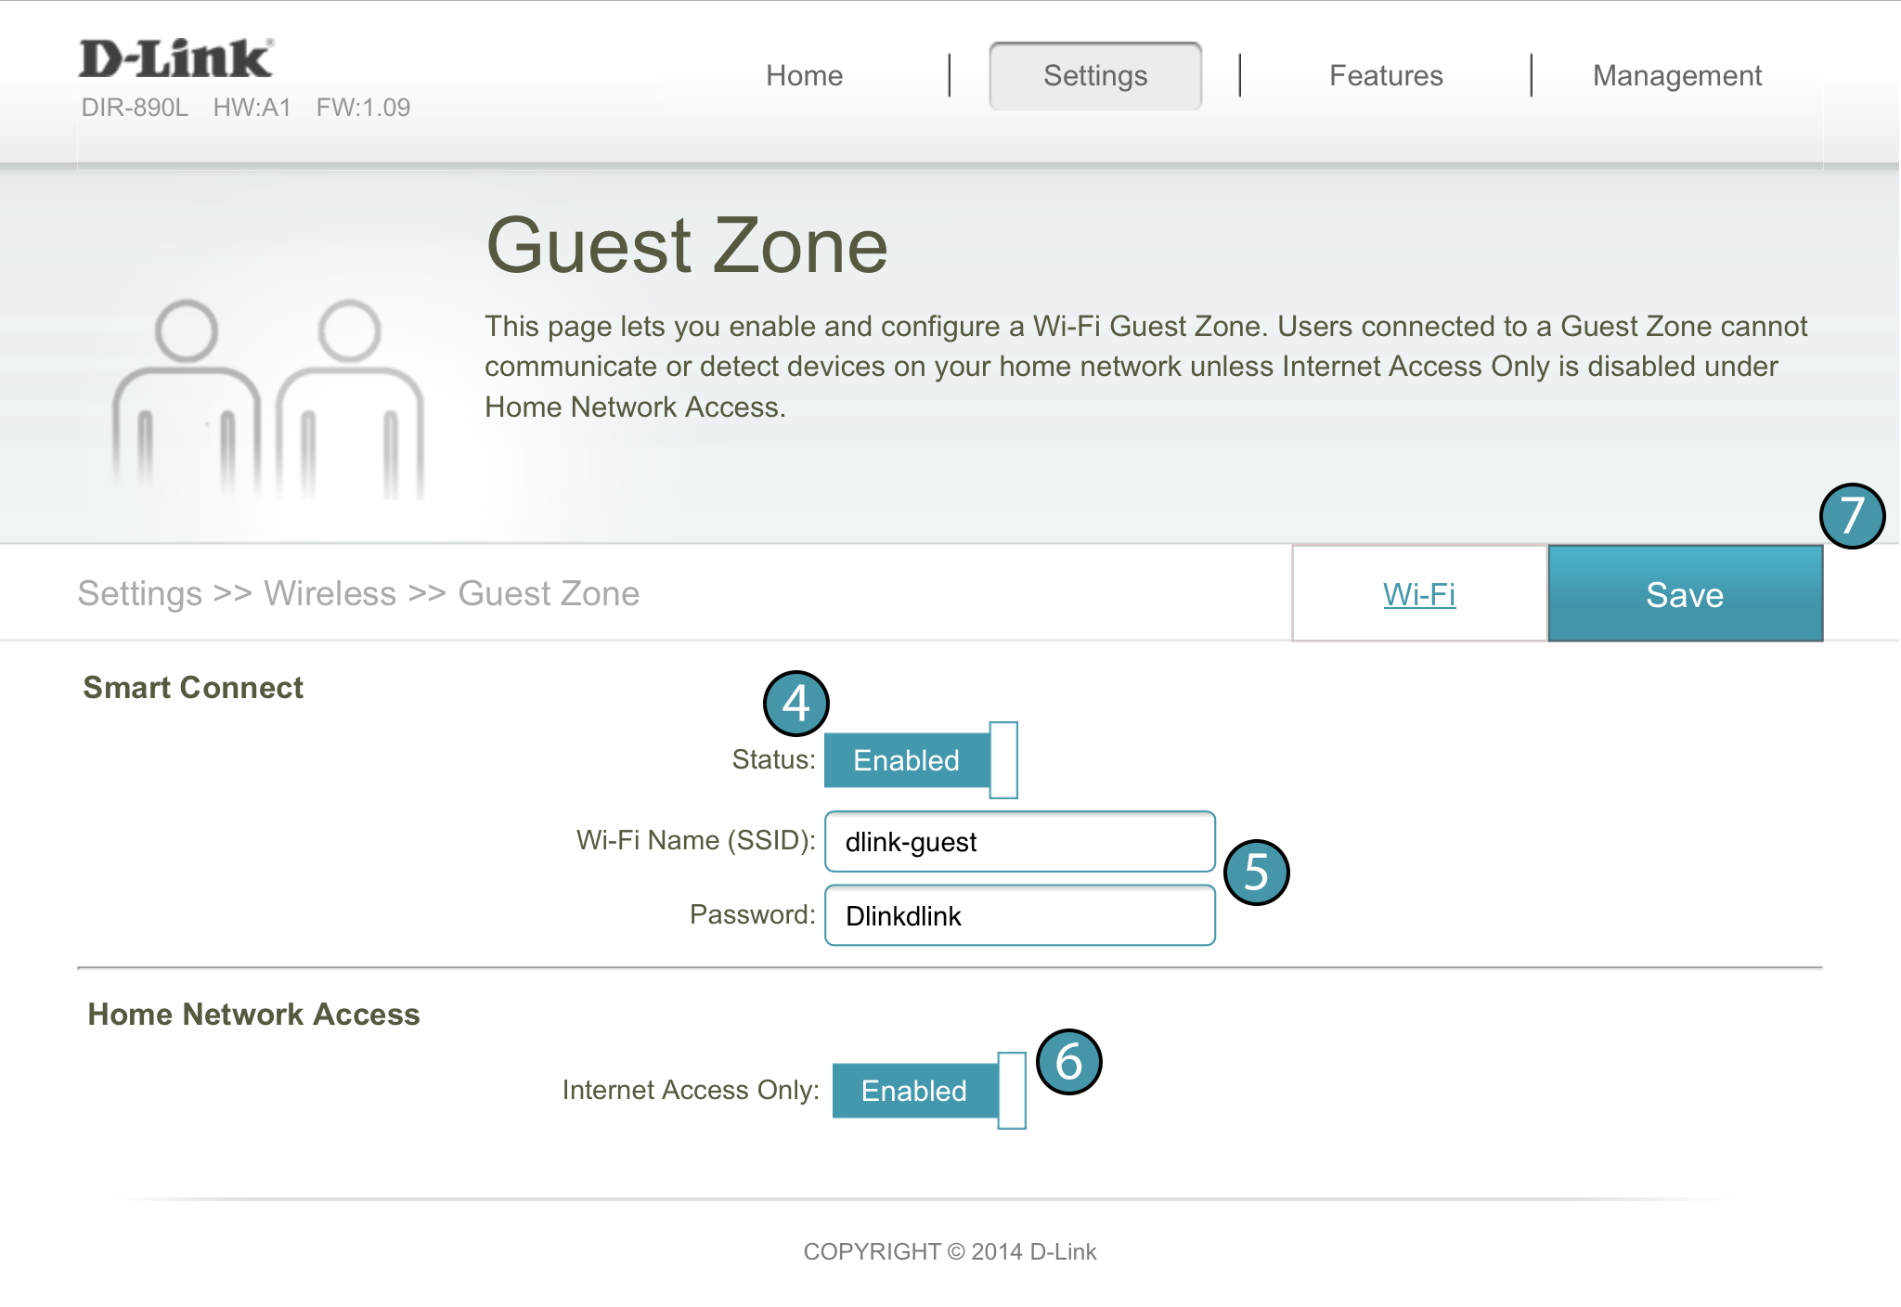Click callout marker number 4
The image size is (1901, 1307).
click(795, 703)
